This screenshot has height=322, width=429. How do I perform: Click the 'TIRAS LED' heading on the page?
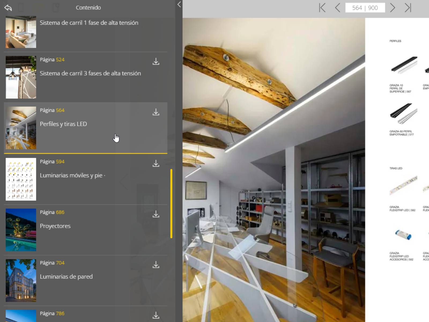[396, 168]
